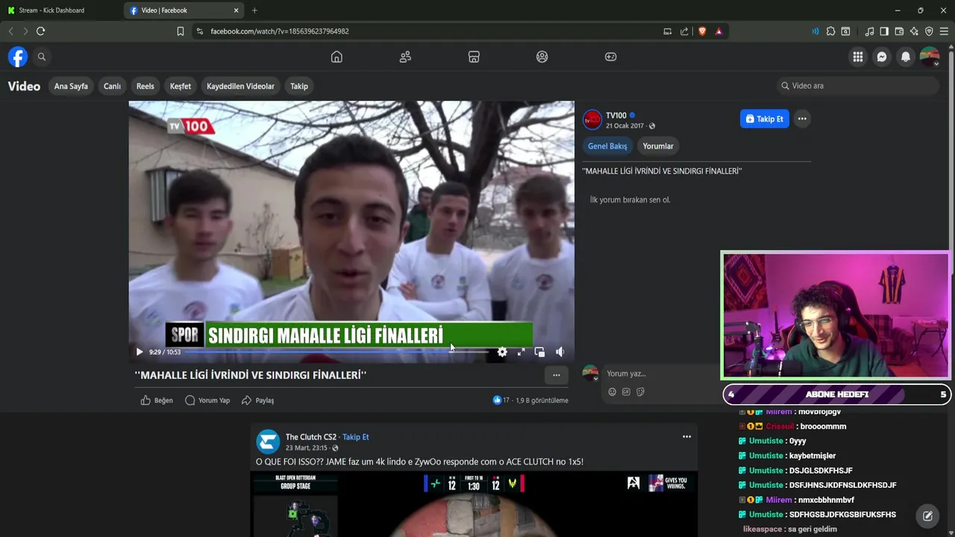Viewport: 955px width, 537px height.
Task: Open the Ana Sayfa video tab
Action: (71, 86)
